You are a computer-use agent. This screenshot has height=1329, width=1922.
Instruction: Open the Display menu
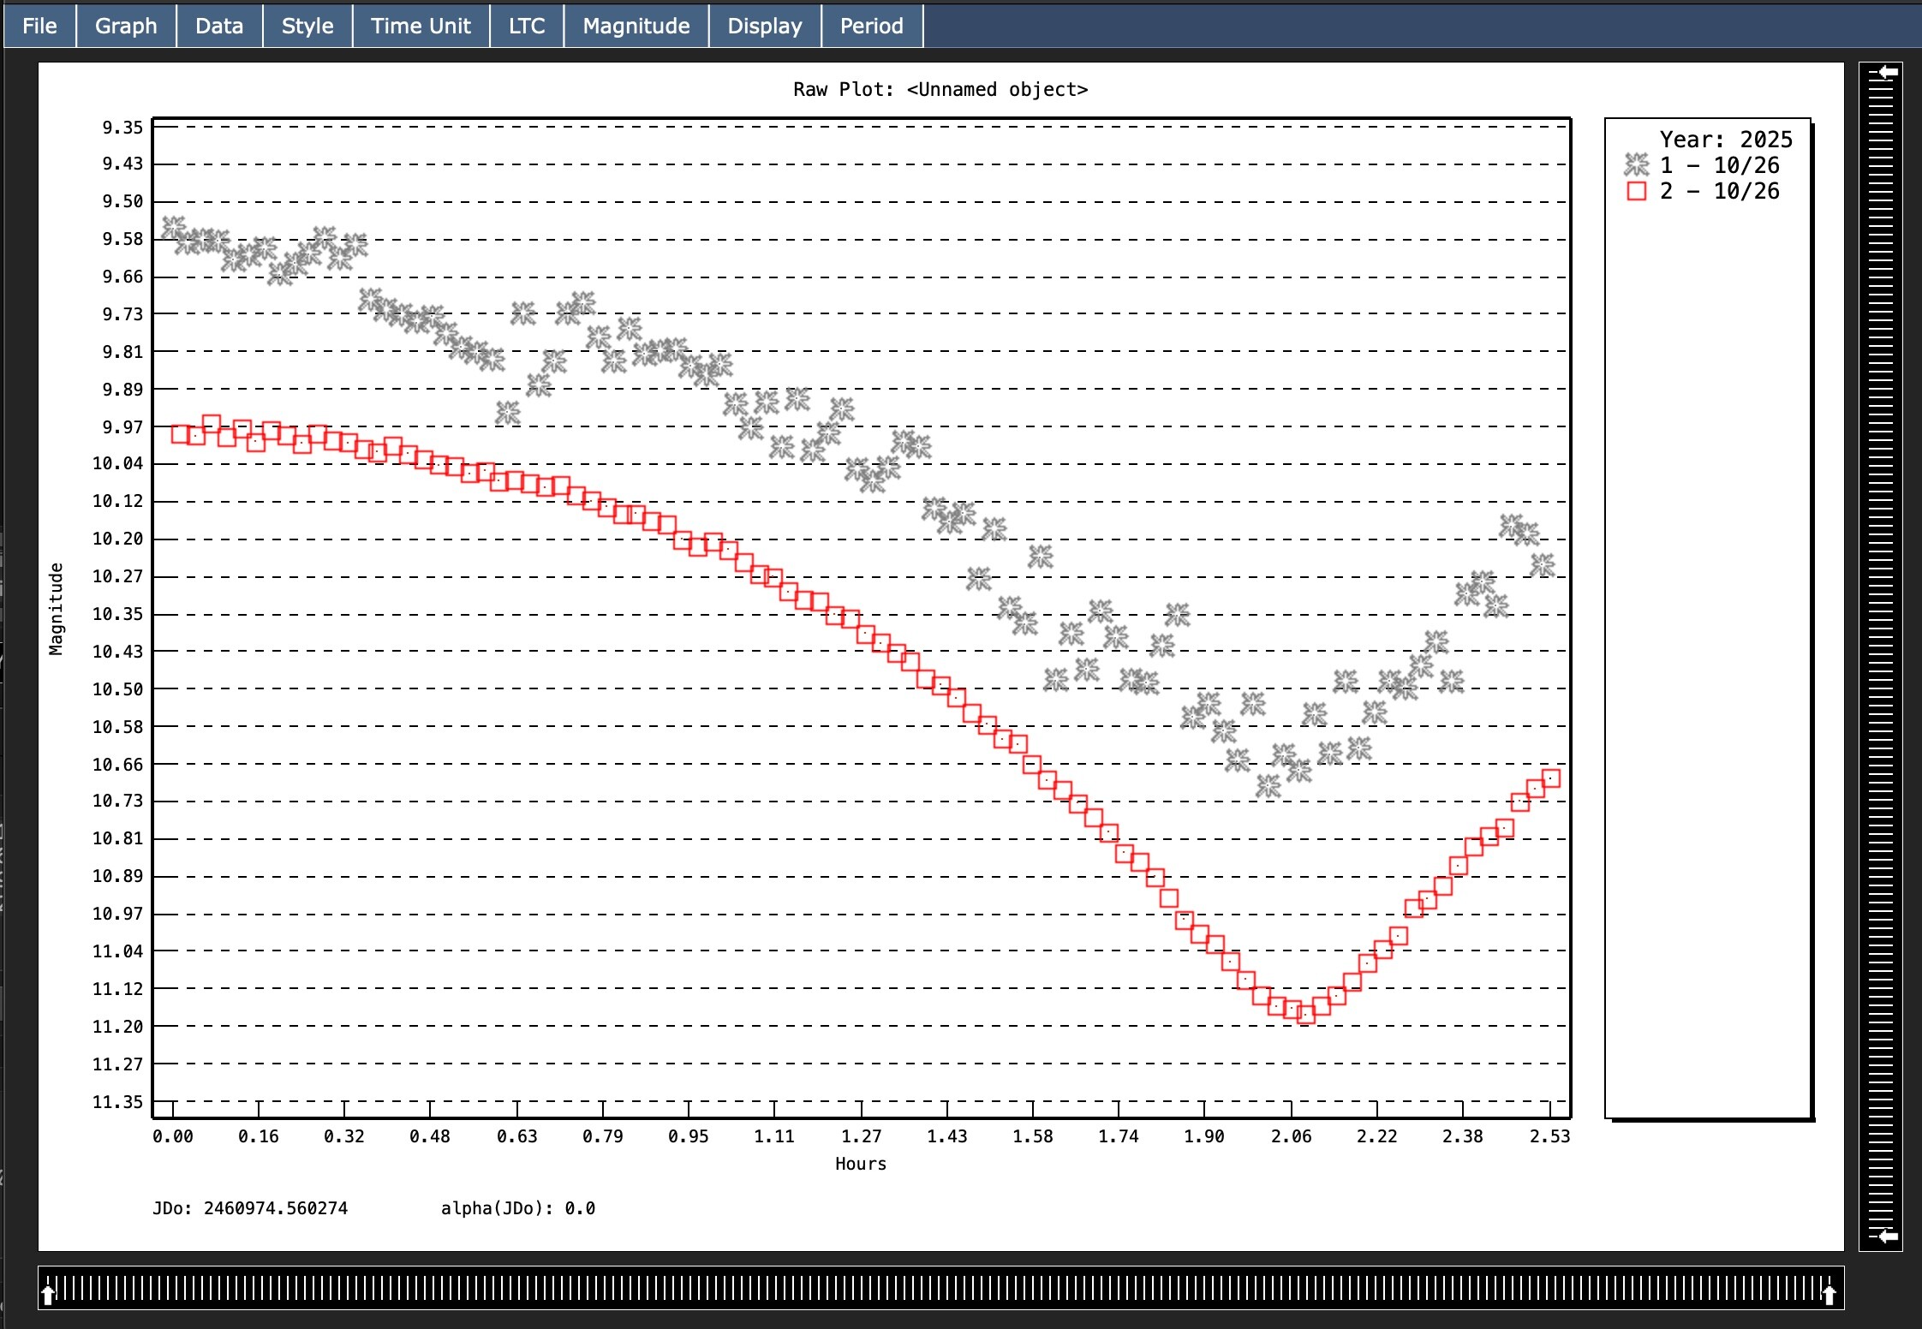click(x=765, y=26)
